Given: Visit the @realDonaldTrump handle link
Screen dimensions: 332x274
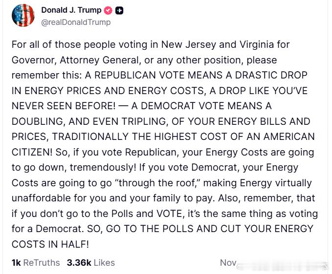Looking at the screenshot, I should (x=76, y=22).
